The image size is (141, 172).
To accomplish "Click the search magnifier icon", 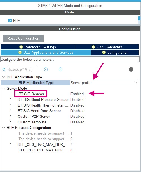I will pos(4,69).
